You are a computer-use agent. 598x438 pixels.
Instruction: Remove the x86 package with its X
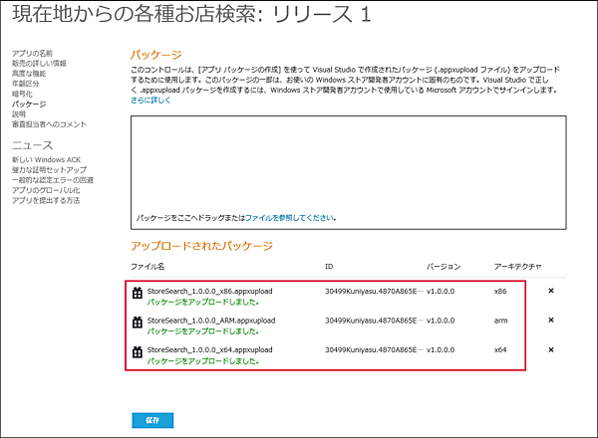[x=551, y=291]
